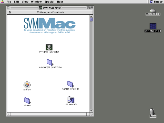Click the horizontal scrollbar right arrow
The width and height of the screenshot is (164, 123).
coord(88,114)
